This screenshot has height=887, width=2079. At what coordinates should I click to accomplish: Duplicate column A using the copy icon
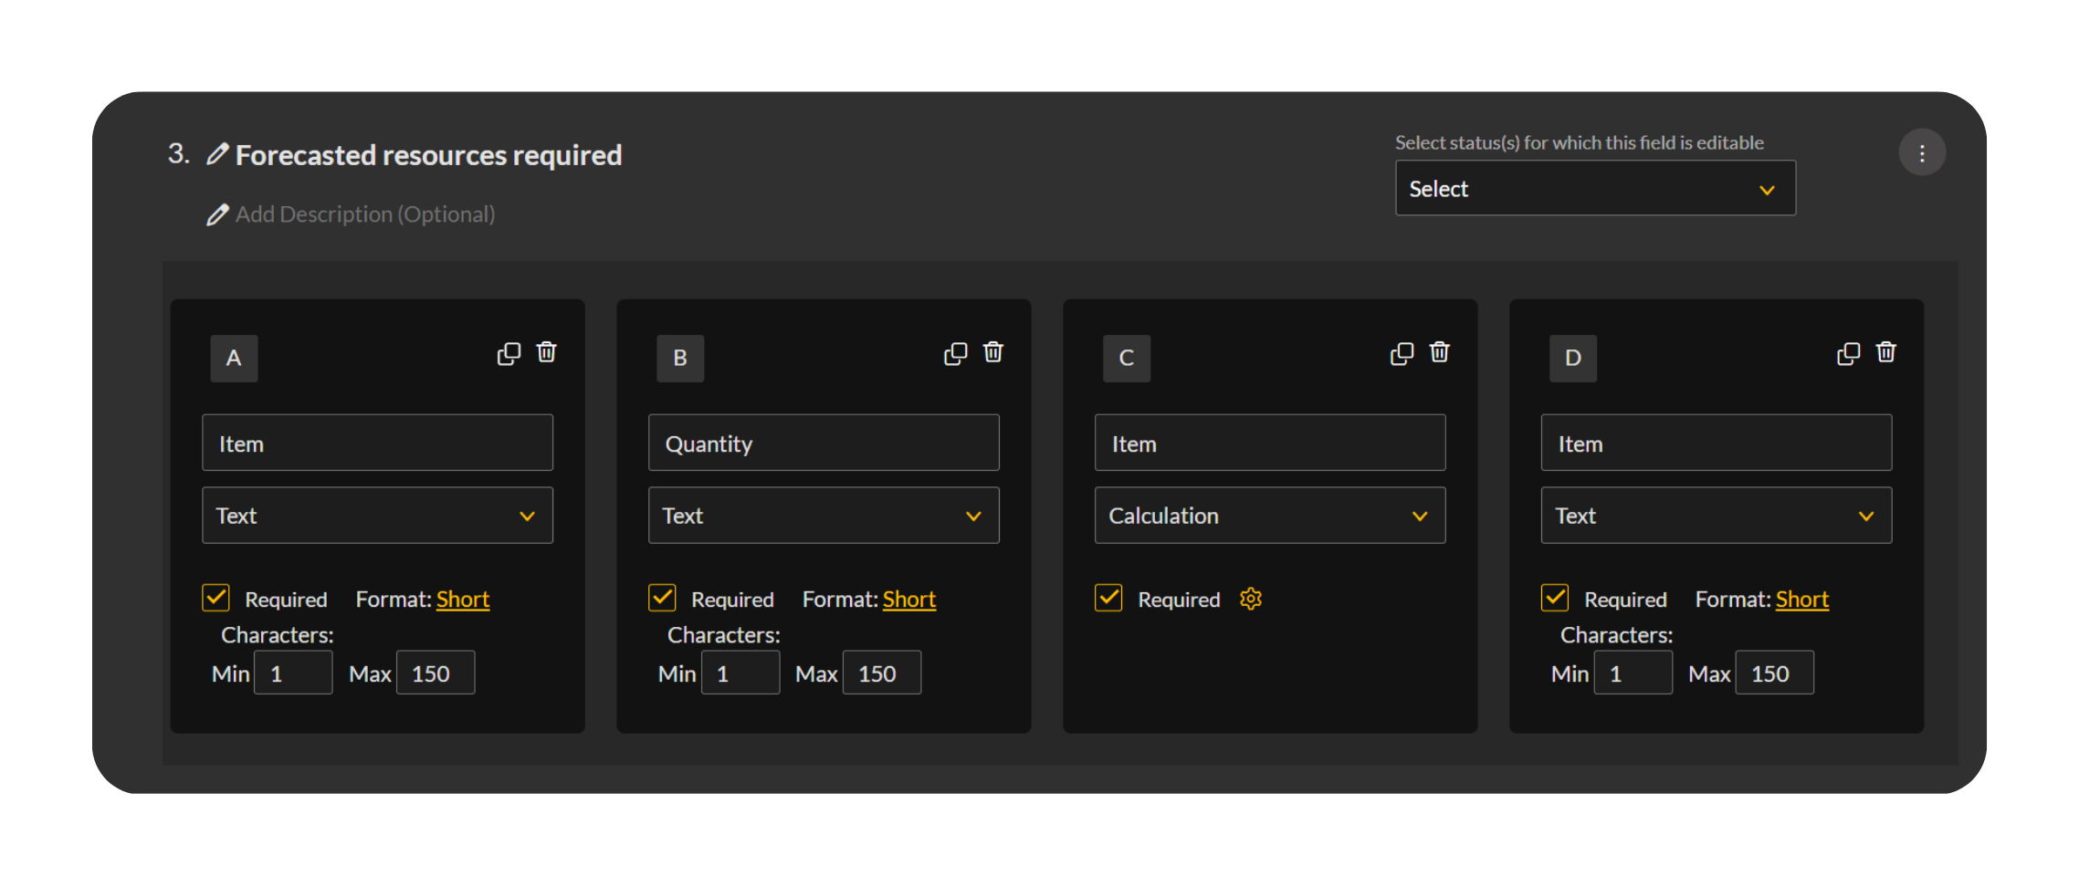[509, 354]
